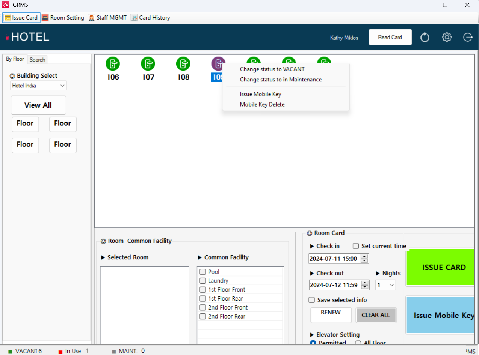Click the View All button

tap(38, 105)
